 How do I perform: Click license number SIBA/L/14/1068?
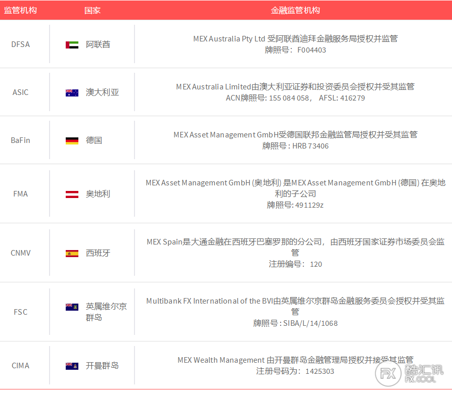click(310, 323)
